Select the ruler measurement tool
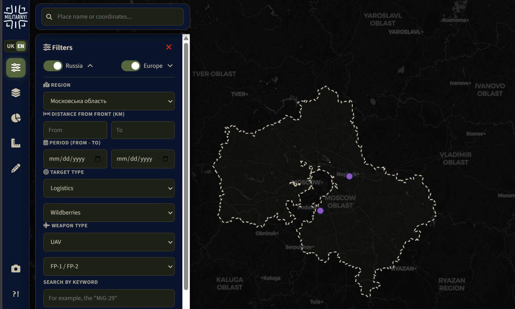Viewport: 515px width, 309px height. pos(15,143)
